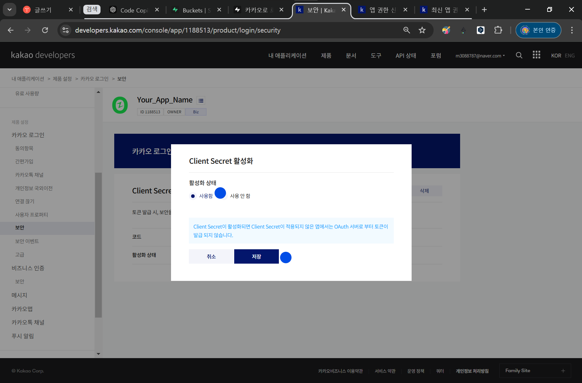Open the Extensions puzzle menu
The height and width of the screenshot is (383, 582).
(x=498, y=30)
